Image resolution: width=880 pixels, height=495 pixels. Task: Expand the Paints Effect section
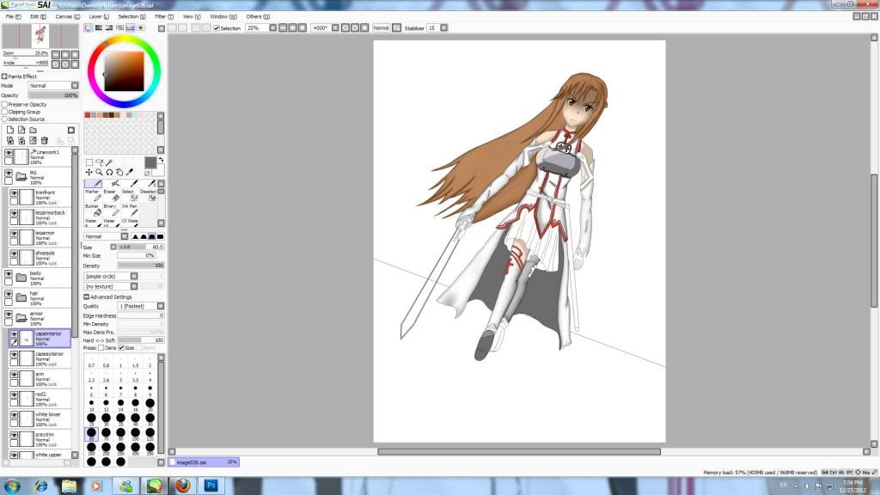click(4, 76)
